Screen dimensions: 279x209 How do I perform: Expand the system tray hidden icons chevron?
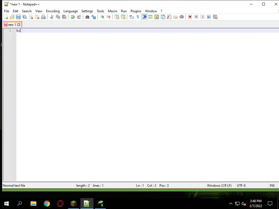coord(231,204)
